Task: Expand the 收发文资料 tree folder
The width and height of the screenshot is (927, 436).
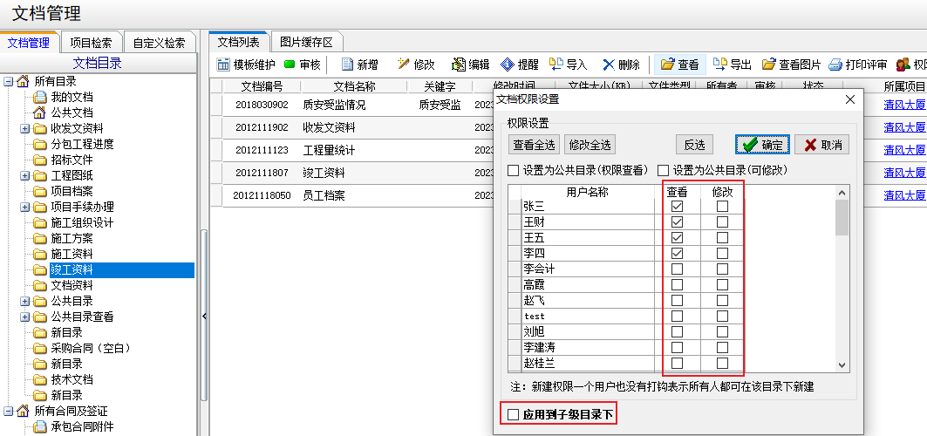Action: pos(24,129)
